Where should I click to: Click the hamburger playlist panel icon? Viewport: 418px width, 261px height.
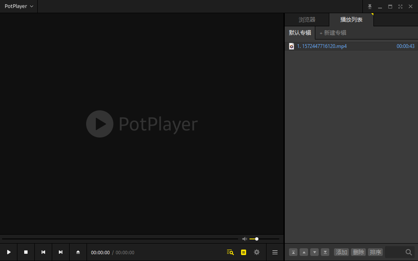275,252
